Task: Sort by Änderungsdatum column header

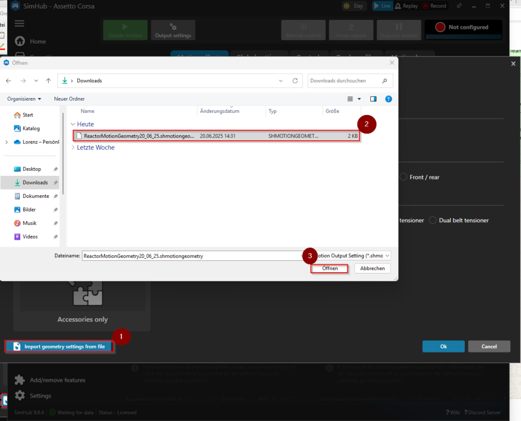Action: tap(220, 111)
